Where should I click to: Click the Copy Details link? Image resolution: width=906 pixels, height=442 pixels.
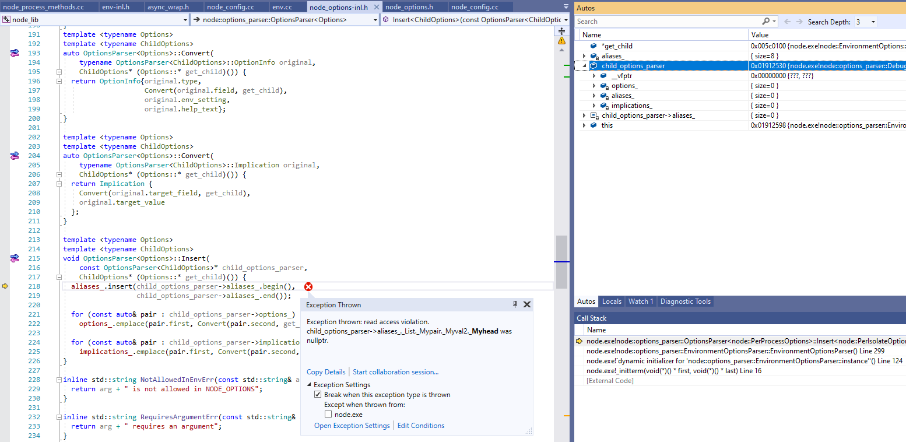coord(326,372)
